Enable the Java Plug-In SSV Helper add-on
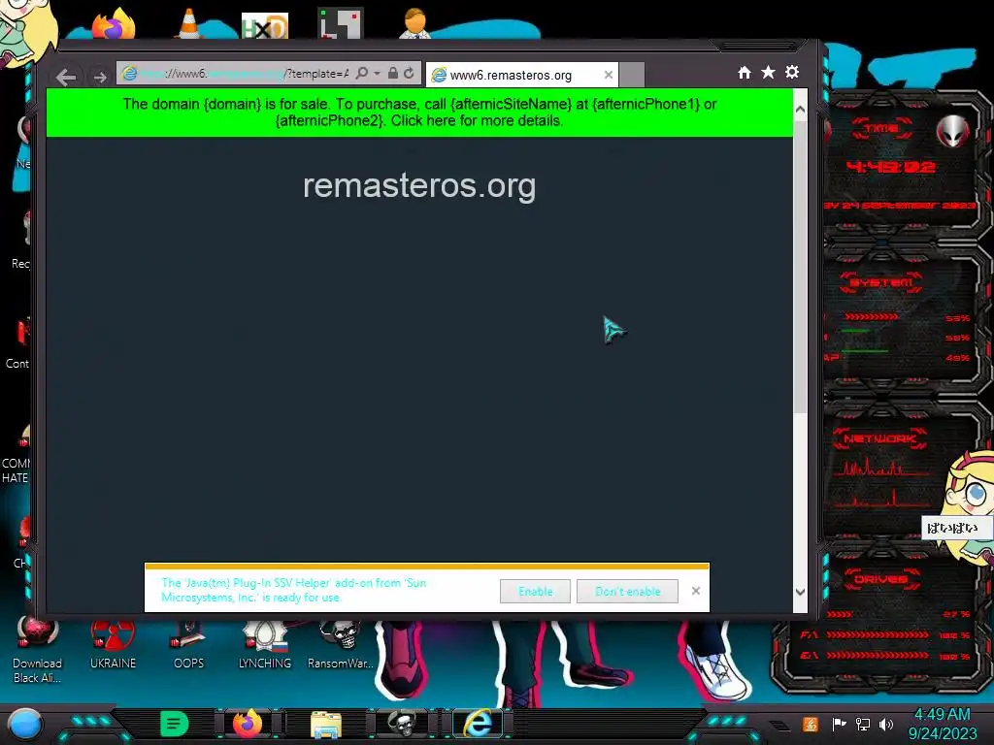Viewport: 994px width, 745px height. pyautogui.click(x=535, y=591)
